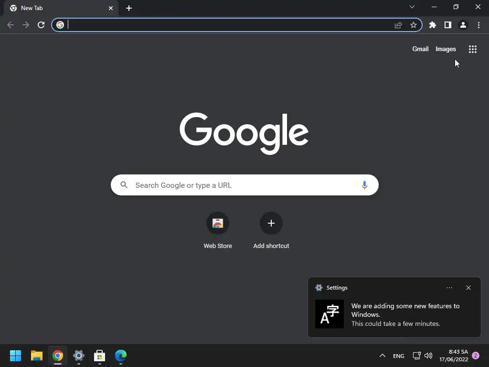Open Settings from the taskbar

pos(79,356)
